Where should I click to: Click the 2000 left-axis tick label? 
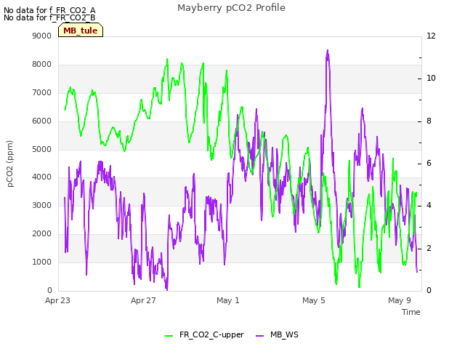tap(42, 234)
